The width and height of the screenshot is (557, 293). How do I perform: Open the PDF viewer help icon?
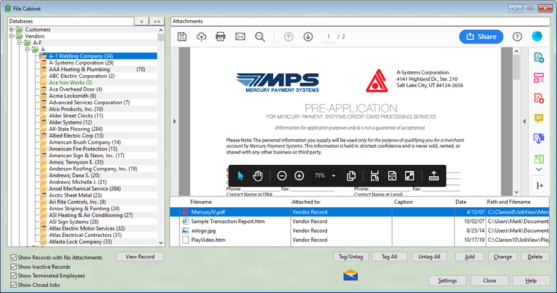point(517,37)
